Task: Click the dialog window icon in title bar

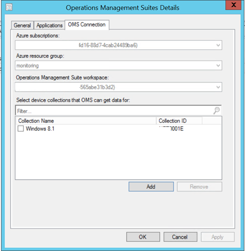Action: point(9,7)
